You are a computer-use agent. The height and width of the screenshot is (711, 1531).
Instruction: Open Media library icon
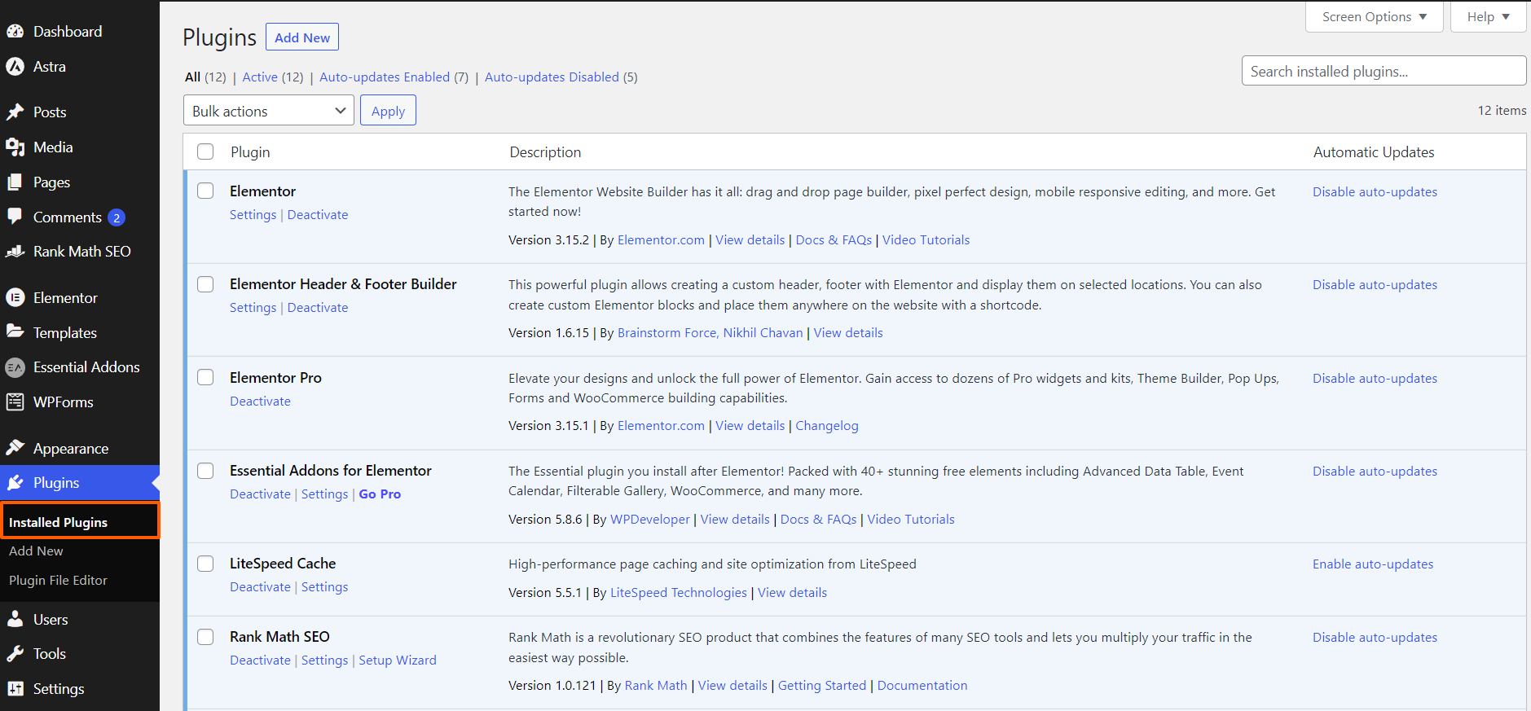(x=15, y=147)
